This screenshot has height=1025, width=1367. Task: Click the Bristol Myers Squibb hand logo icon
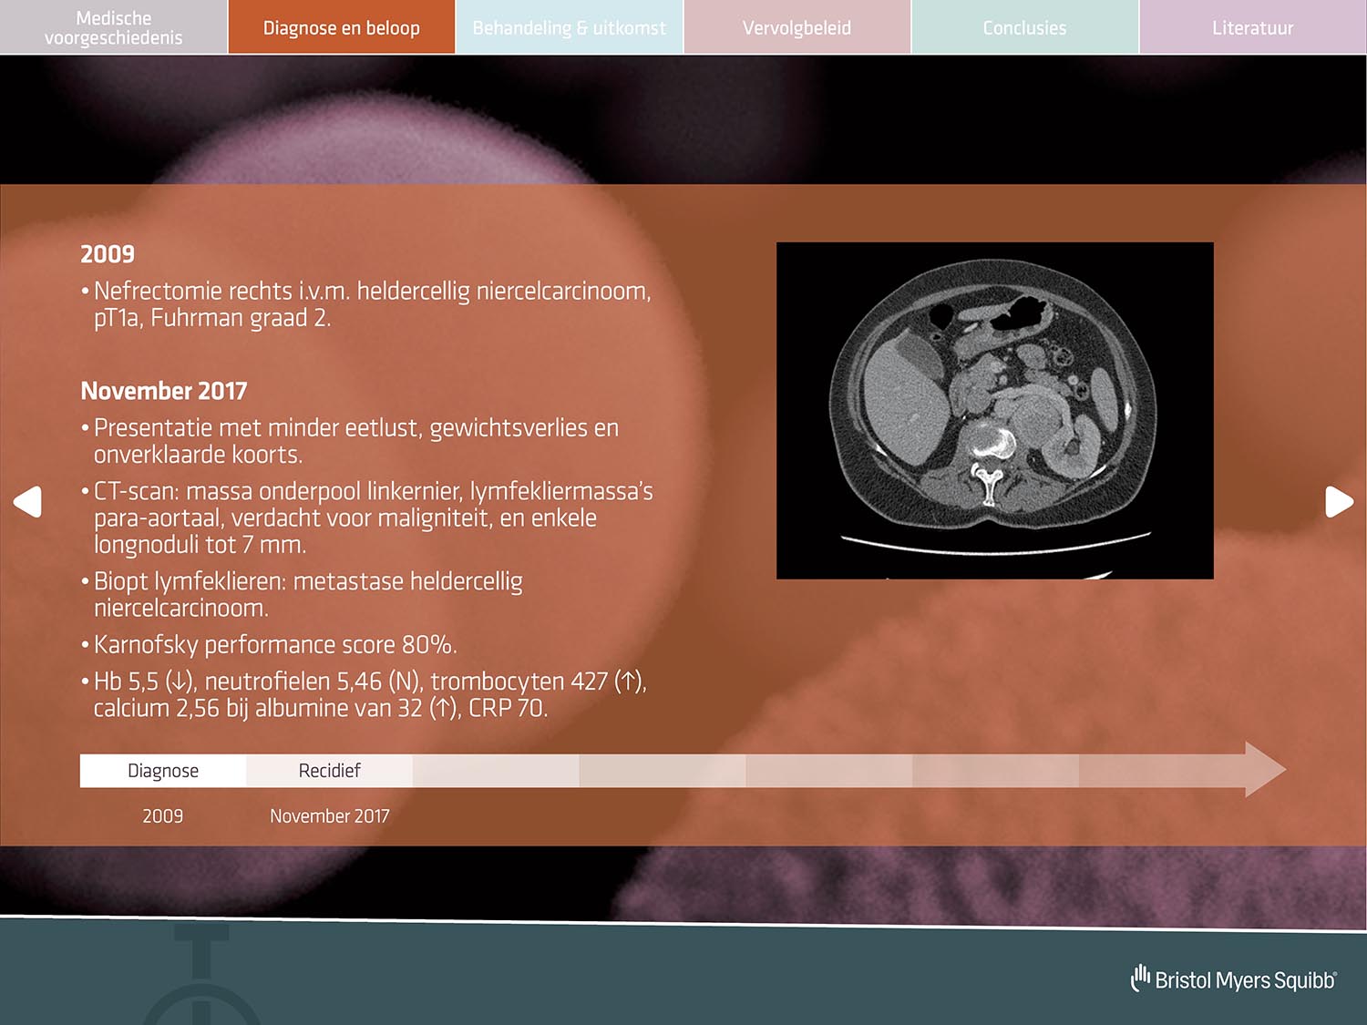click(1140, 978)
